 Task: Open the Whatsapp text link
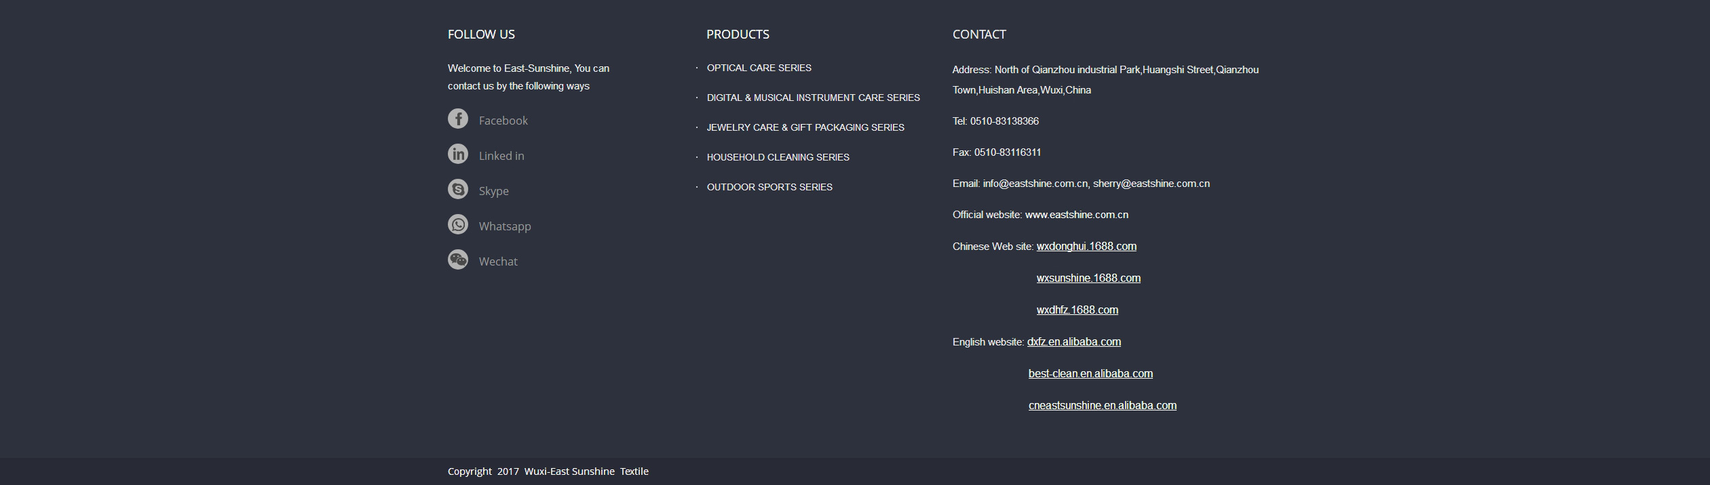pos(505,226)
